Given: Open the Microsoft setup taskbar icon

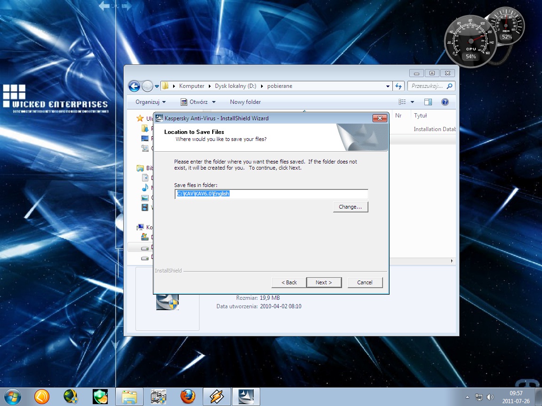Looking at the screenshot, I should (159, 397).
